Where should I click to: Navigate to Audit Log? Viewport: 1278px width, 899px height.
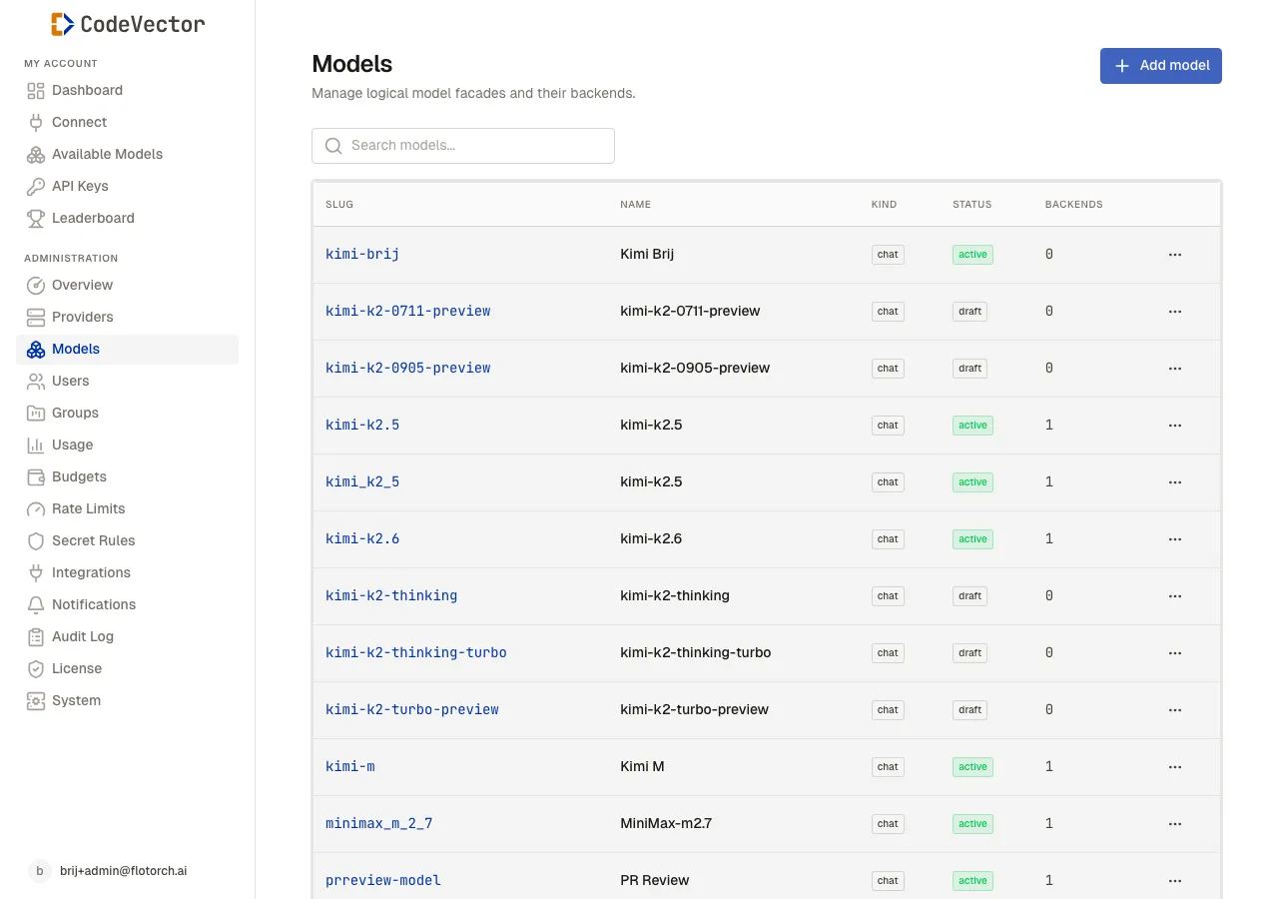click(127, 636)
